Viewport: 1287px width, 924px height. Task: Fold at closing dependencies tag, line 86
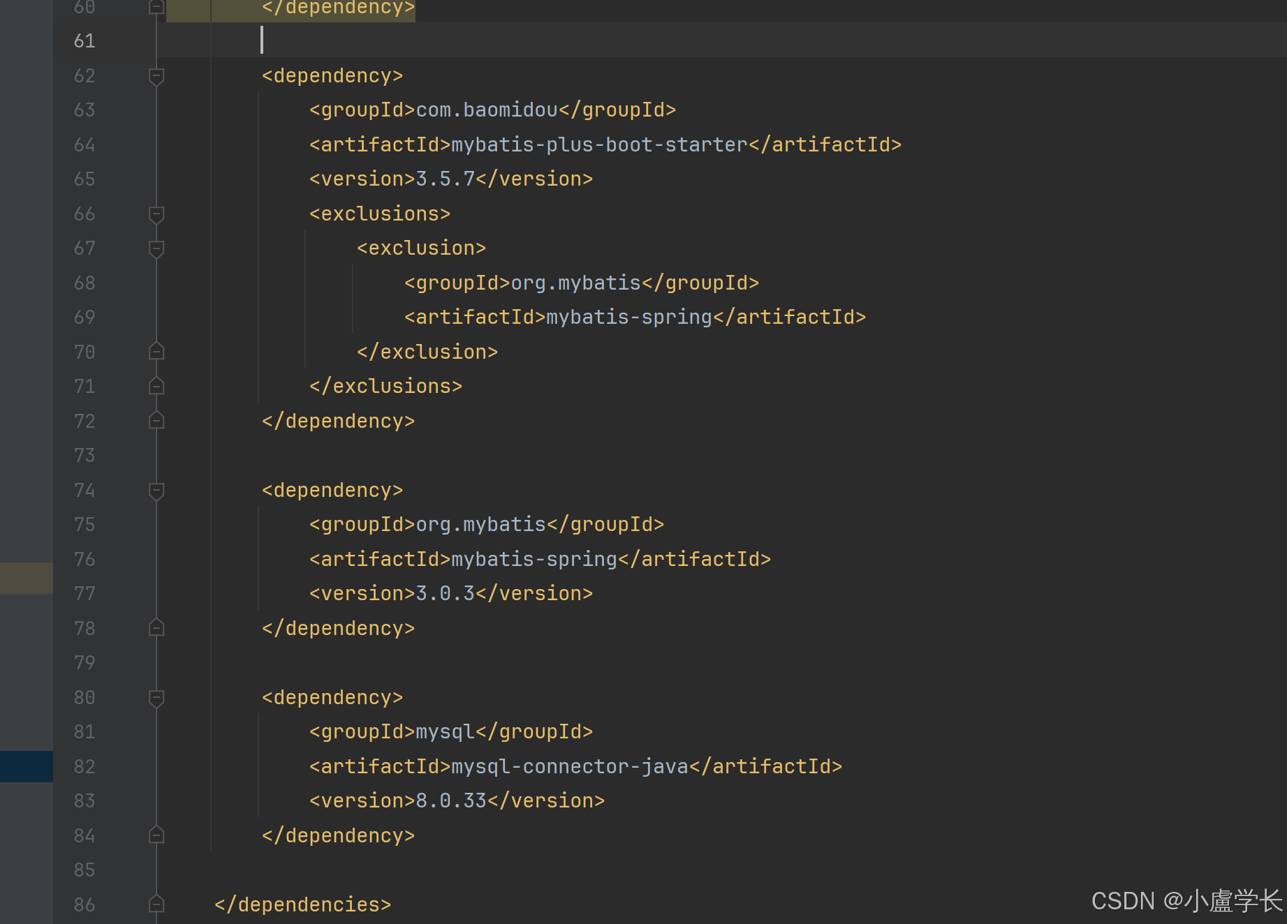[x=156, y=904]
